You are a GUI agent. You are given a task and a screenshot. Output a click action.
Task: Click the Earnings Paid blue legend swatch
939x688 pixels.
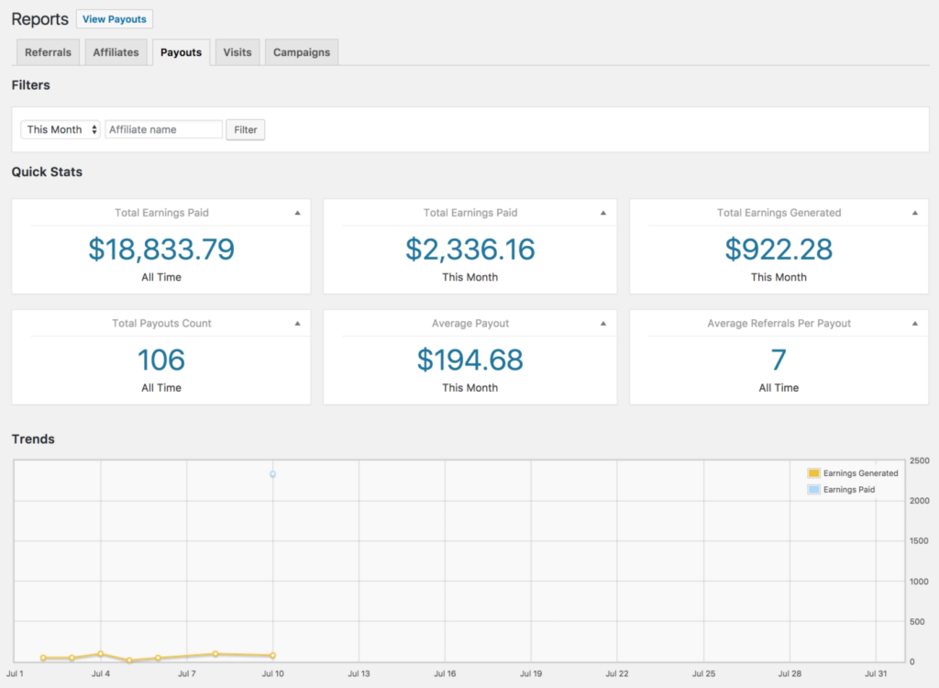tap(813, 490)
